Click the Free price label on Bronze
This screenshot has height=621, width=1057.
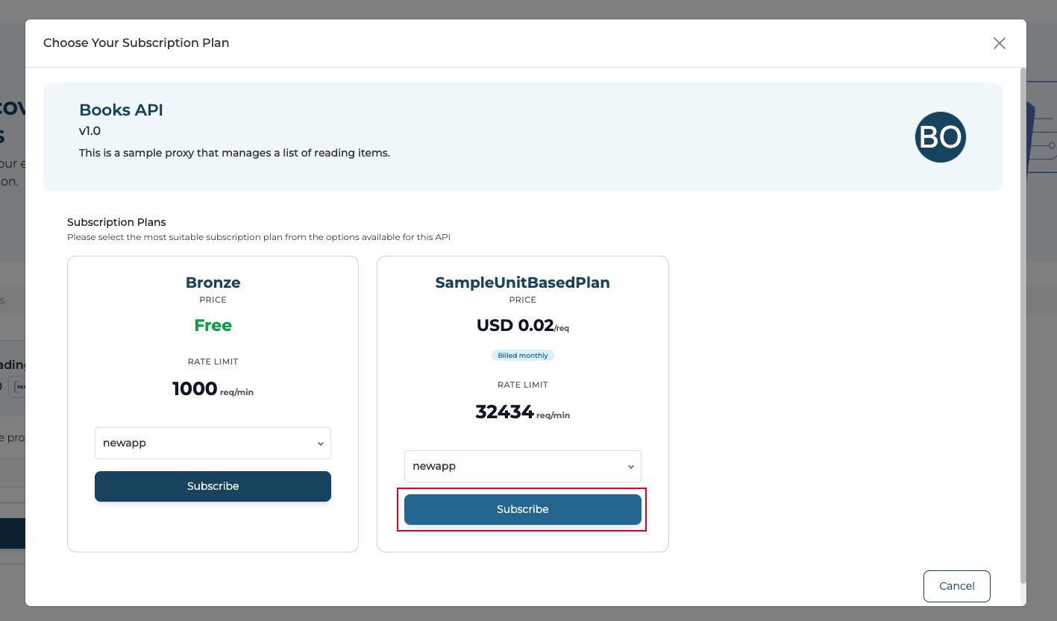tap(213, 325)
